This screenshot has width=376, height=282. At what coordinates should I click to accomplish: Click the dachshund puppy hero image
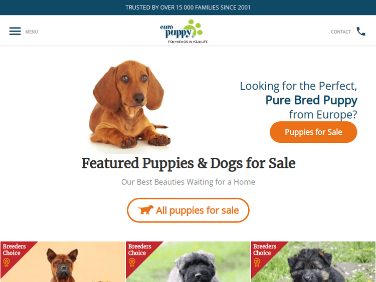point(130,104)
